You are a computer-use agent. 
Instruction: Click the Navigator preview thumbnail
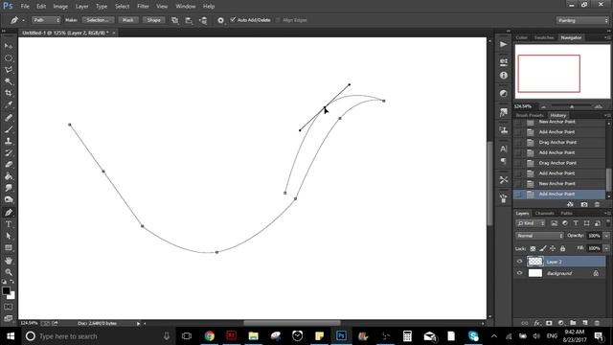click(x=562, y=72)
